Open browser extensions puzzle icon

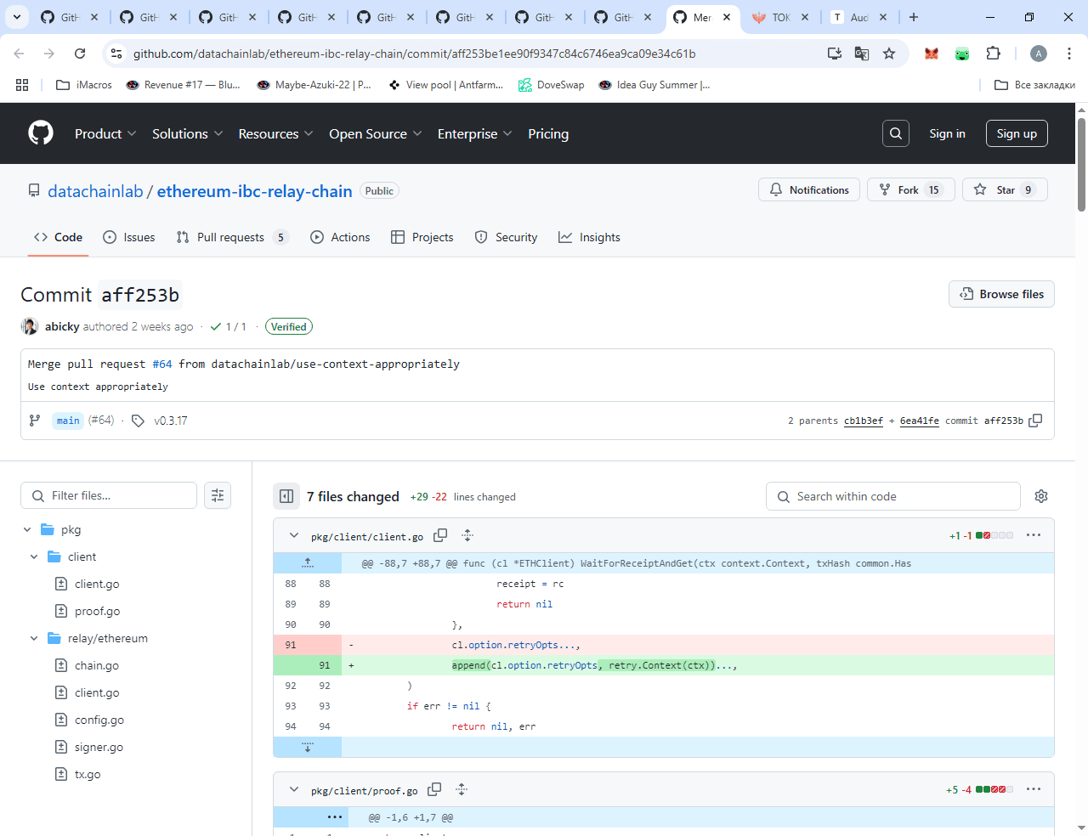click(993, 54)
